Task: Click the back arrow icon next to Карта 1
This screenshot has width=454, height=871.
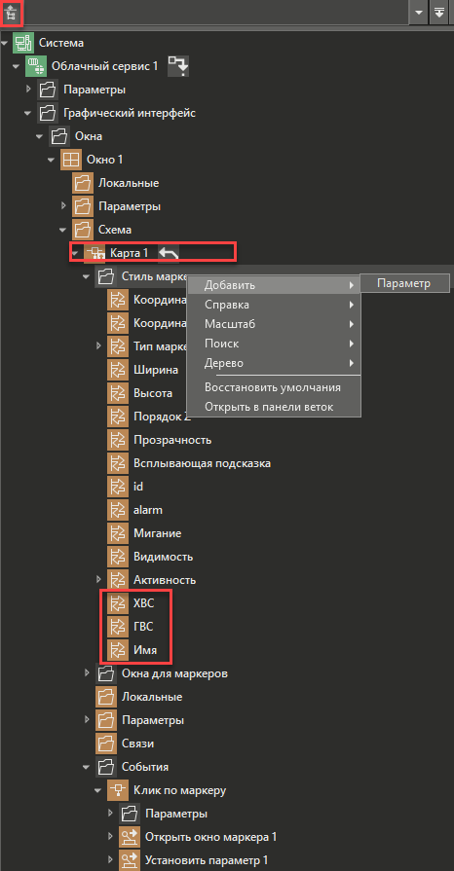Action: point(170,253)
